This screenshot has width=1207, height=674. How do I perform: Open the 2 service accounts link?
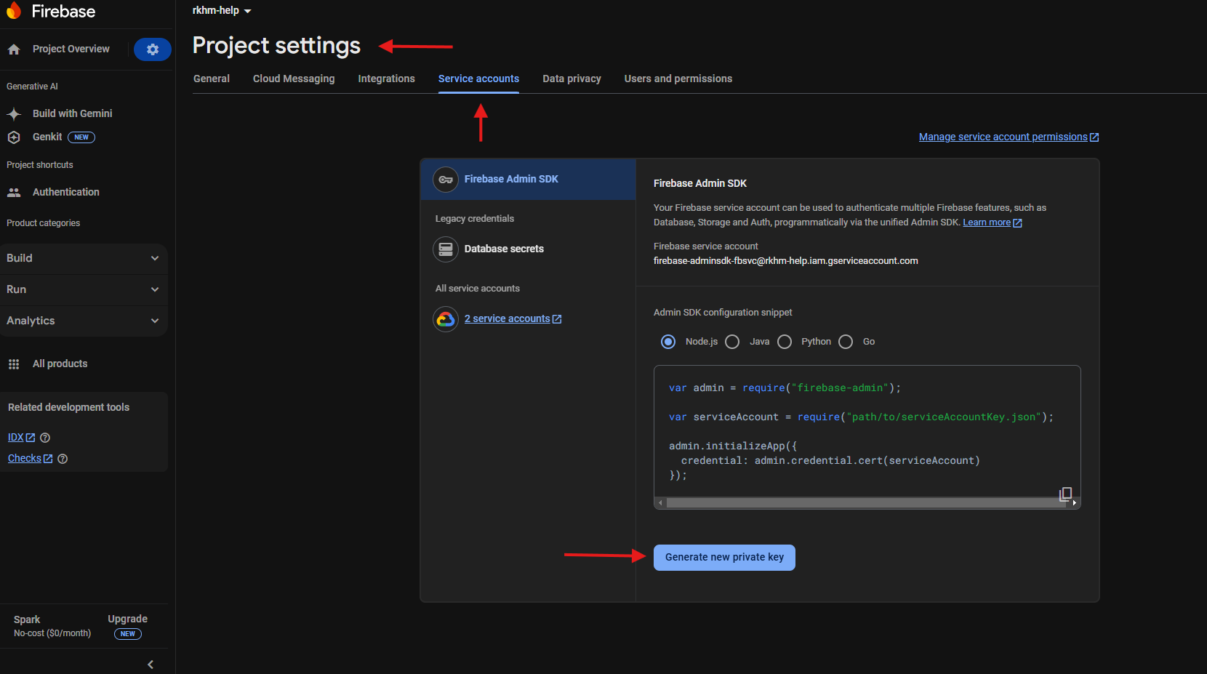513,319
